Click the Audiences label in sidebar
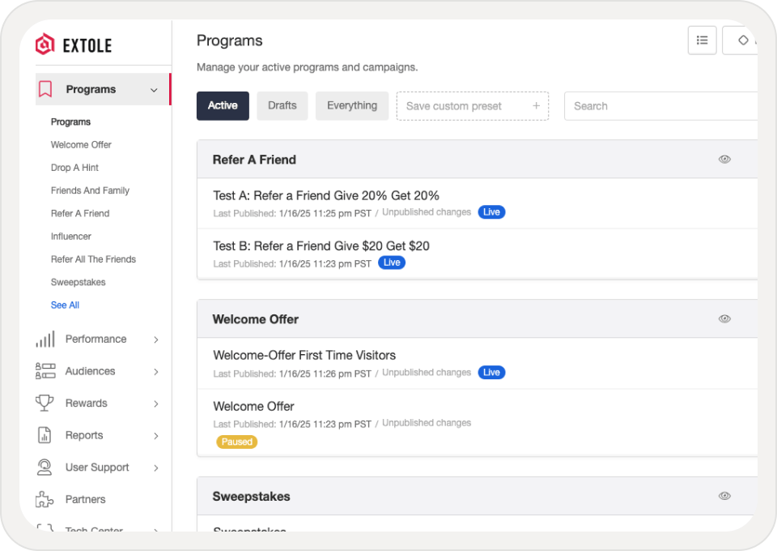777x551 pixels. click(90, 371)
